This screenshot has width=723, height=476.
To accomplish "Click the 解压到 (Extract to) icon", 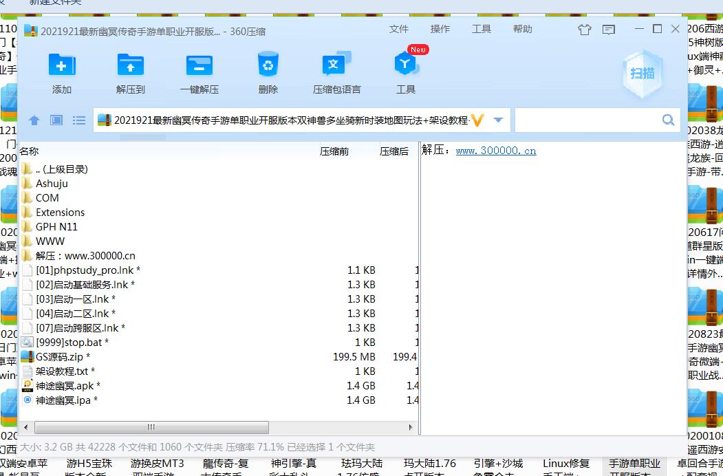I will click(130, 66).
